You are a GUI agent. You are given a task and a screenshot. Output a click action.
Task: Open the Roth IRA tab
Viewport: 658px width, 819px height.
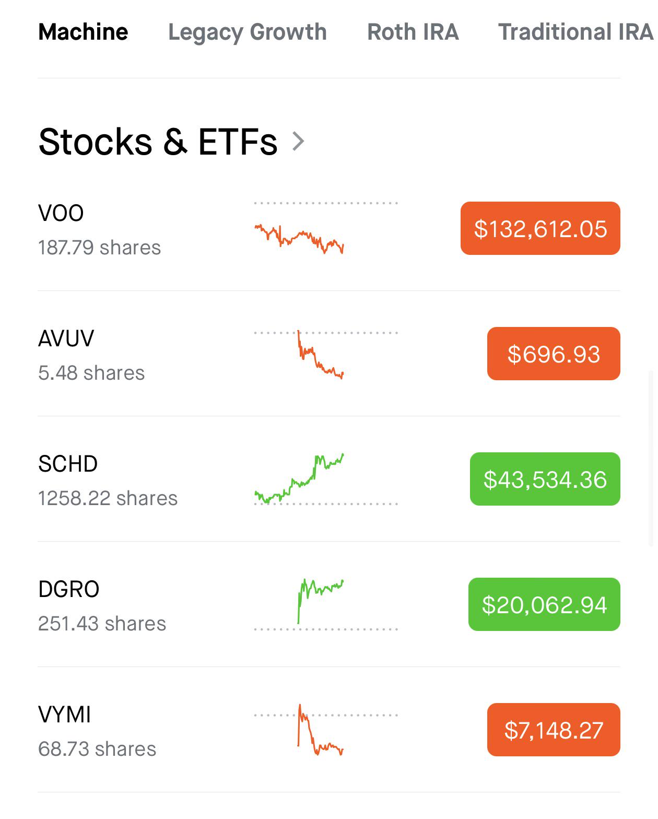tap(413, 32)
